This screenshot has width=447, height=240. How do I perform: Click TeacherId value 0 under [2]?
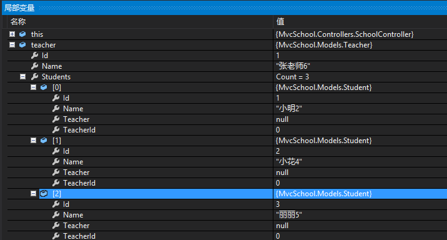click(x=278, y=236)
